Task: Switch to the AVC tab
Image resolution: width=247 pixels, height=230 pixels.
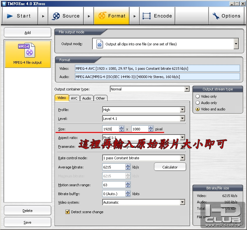Action: (x=74, y=98)
